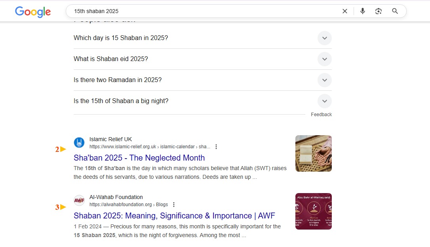Expand "Which day is 15 Shaban in 2025?"

point(324,38)
